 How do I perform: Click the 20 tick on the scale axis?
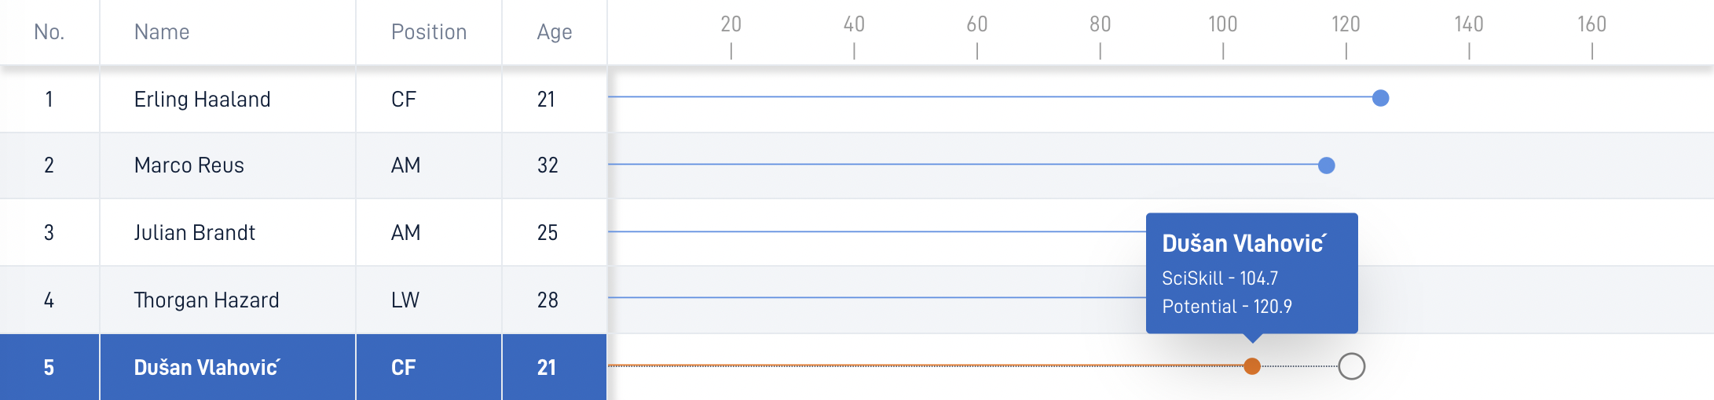[x=731, y=36]
